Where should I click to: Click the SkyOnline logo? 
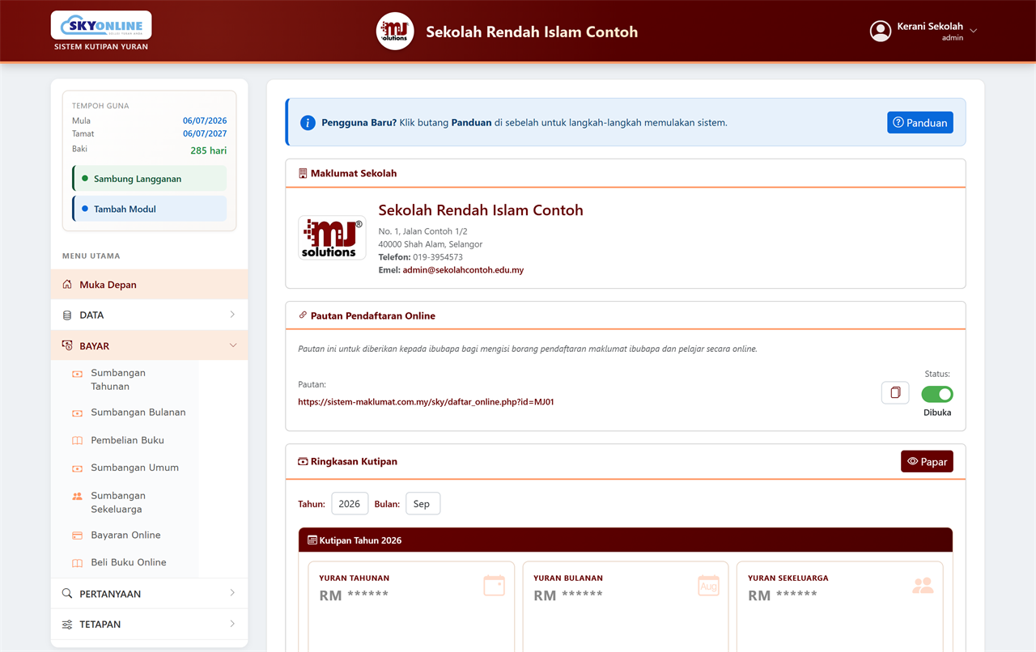point(101,25)
